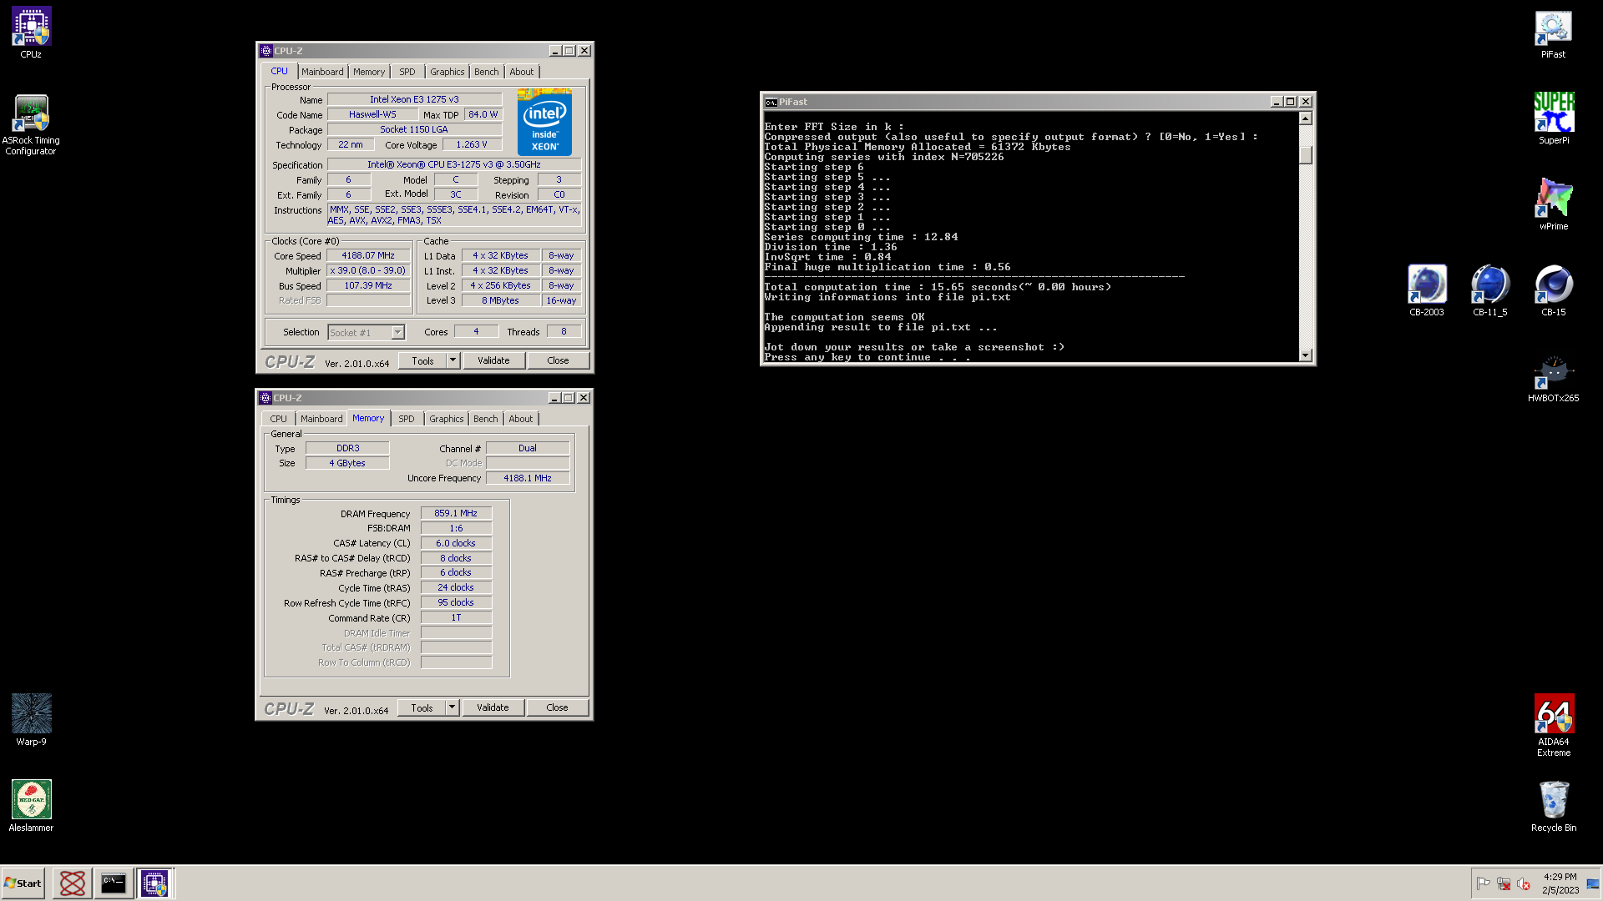This screenshot has height=901, width=1603.
Task: Open SPD tab in lower CPU-Z
Action: point(407,419)
